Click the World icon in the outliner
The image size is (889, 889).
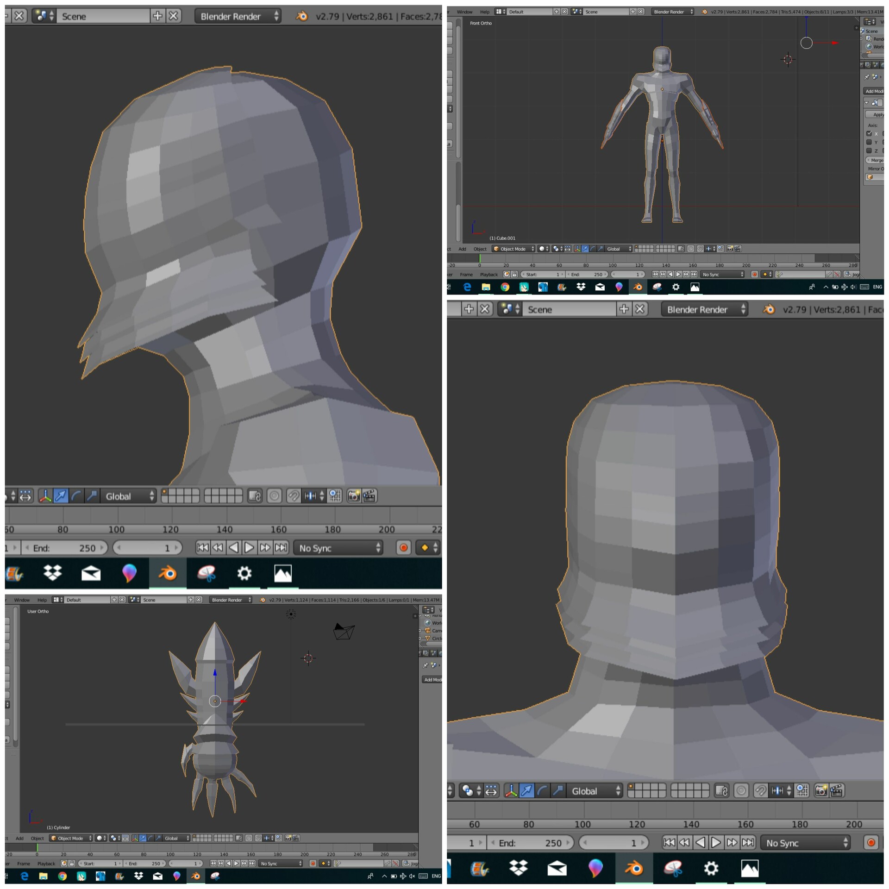click(869, 46)
